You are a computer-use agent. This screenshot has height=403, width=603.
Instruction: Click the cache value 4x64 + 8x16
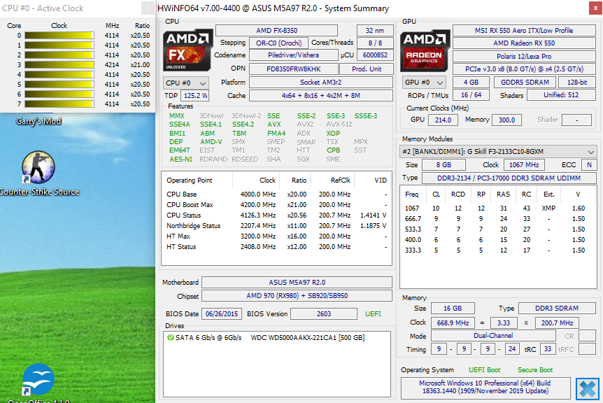(320, 95)
